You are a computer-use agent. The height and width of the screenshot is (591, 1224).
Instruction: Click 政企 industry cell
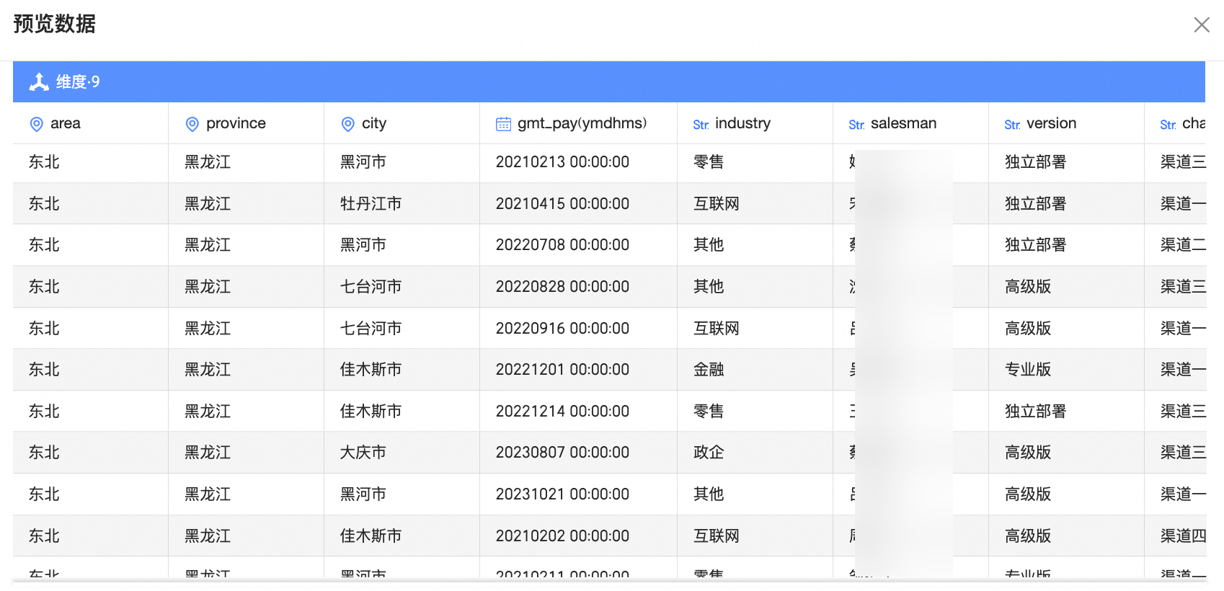pos(709,453)
